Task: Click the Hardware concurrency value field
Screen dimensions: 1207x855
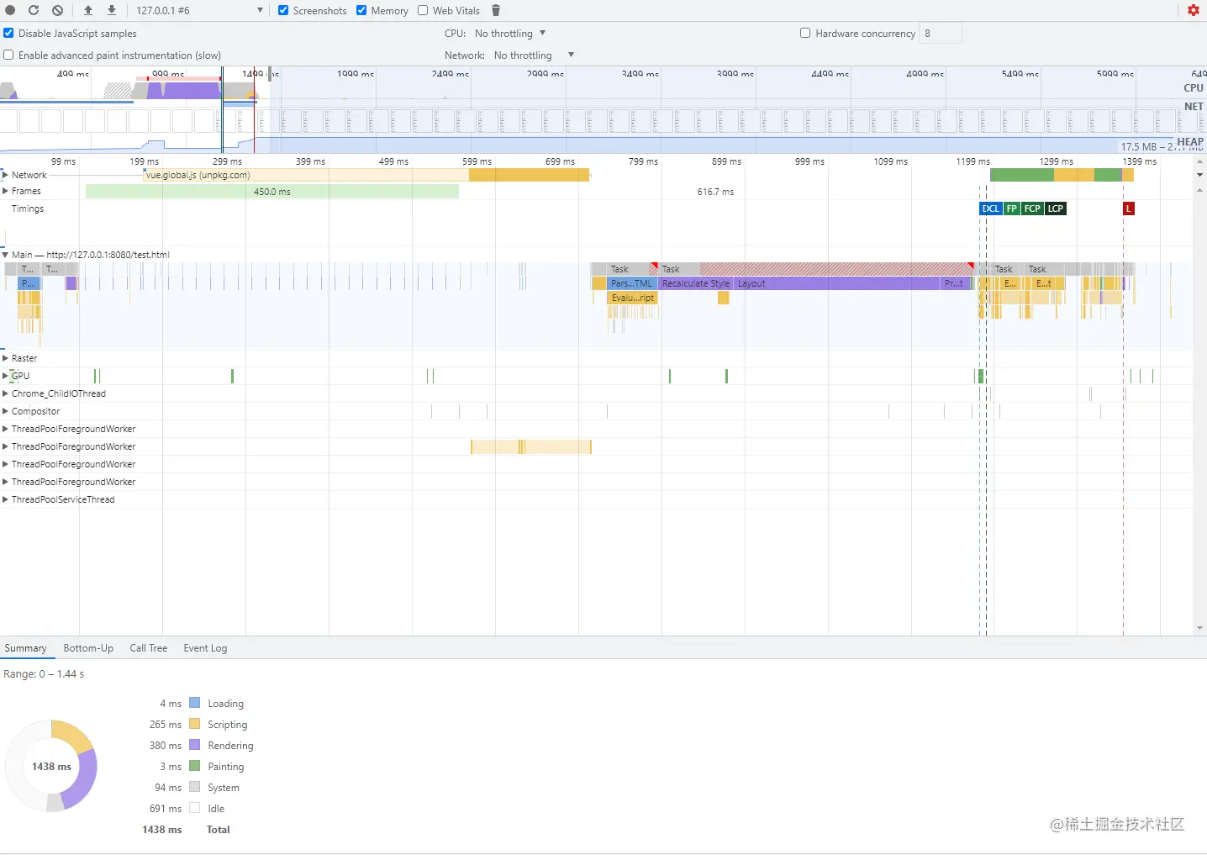Action: (941, 33)
